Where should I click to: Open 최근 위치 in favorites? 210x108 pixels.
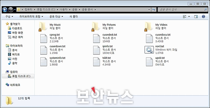[18, 37]
